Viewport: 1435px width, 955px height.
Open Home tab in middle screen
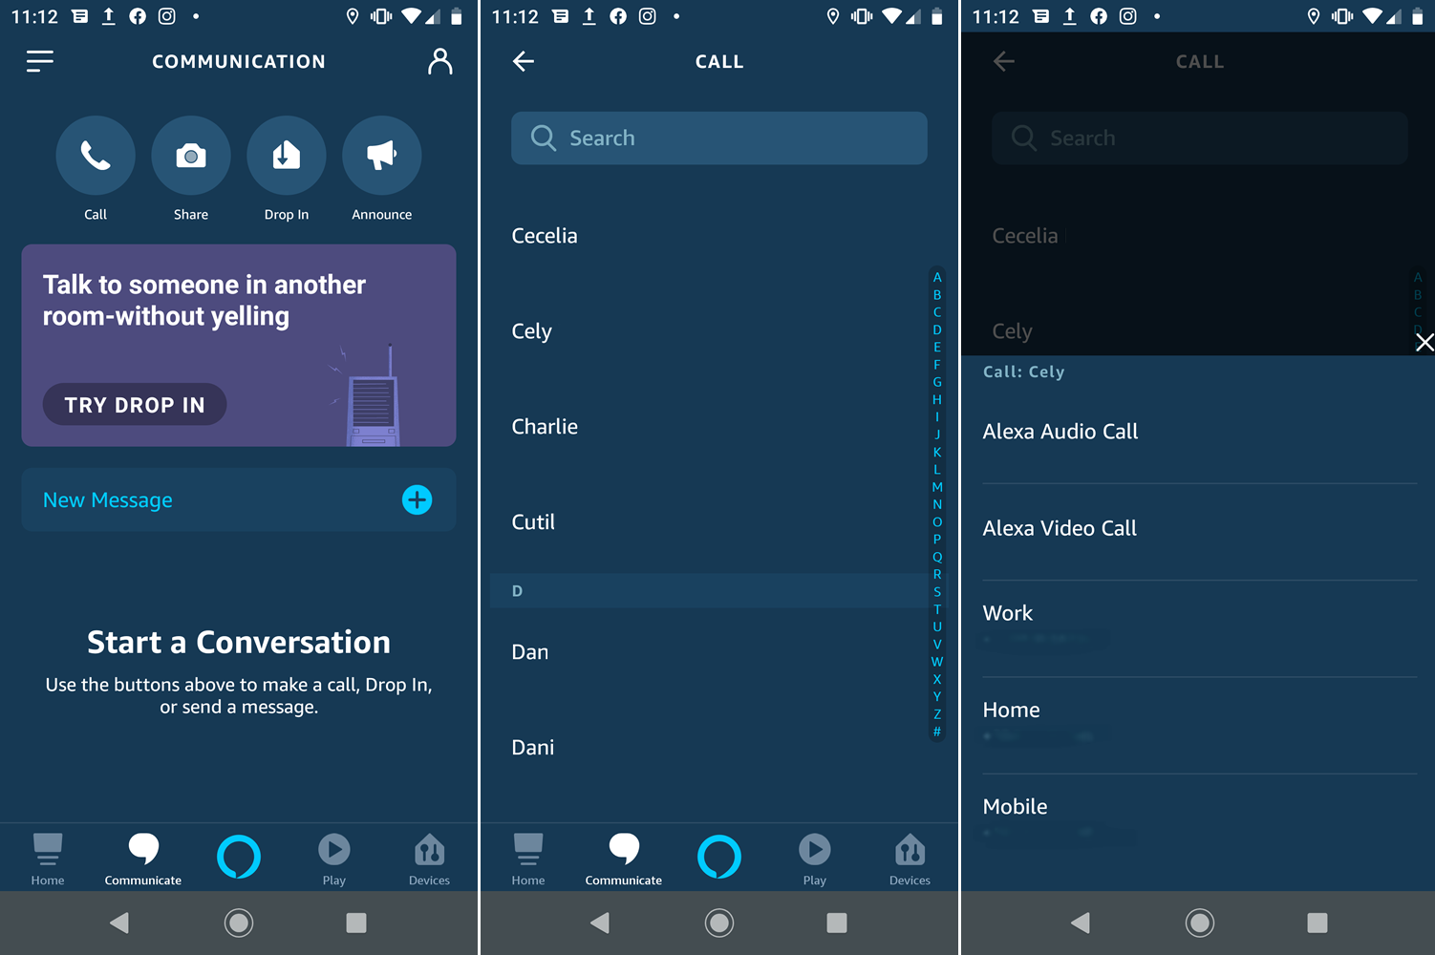[x=528, y=859]
